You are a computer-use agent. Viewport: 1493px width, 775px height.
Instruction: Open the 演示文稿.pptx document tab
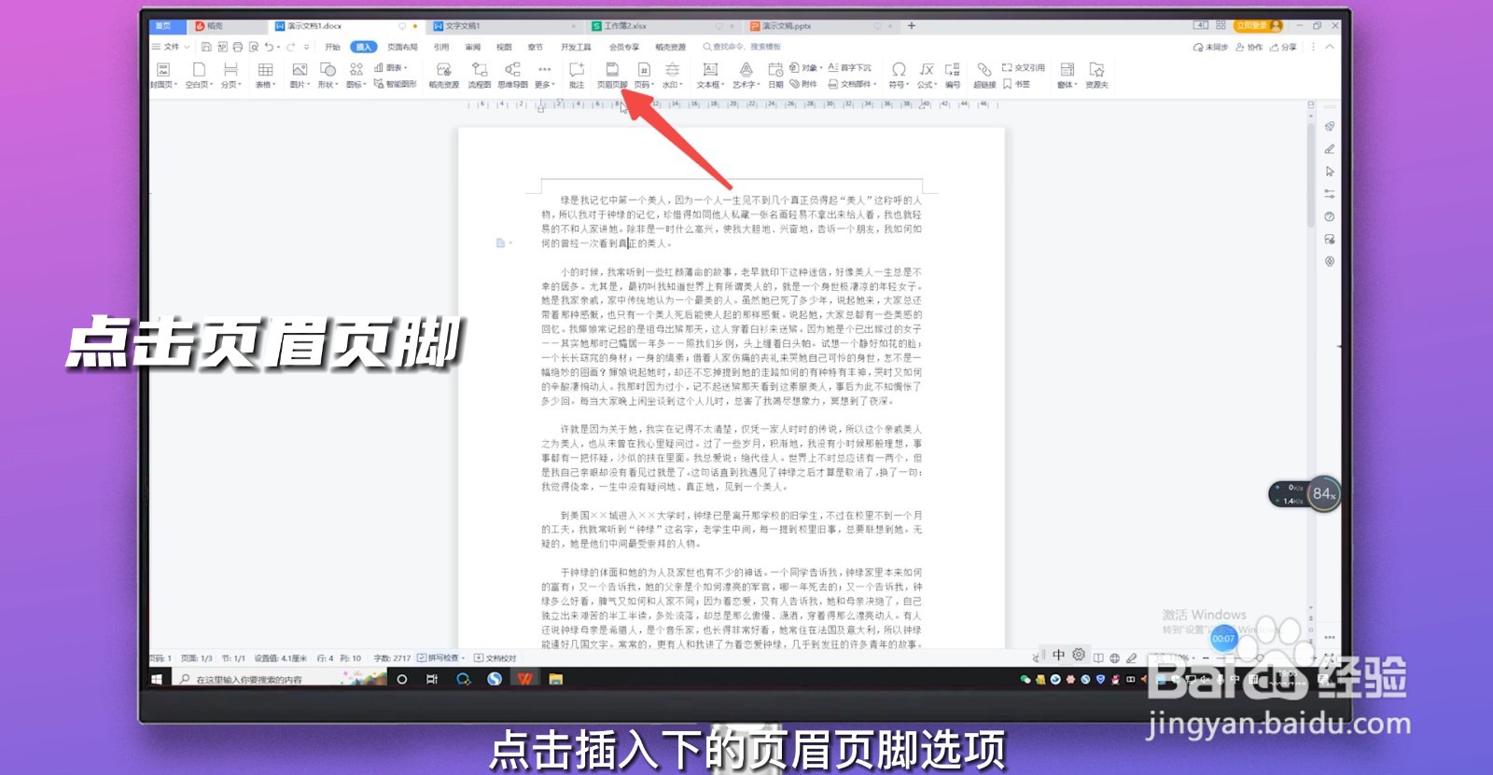click(x=821, y=26)
